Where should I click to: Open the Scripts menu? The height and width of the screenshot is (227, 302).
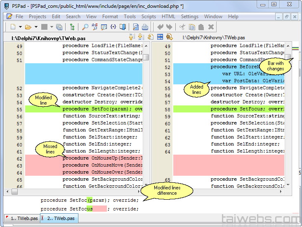(x=149, y=17)
